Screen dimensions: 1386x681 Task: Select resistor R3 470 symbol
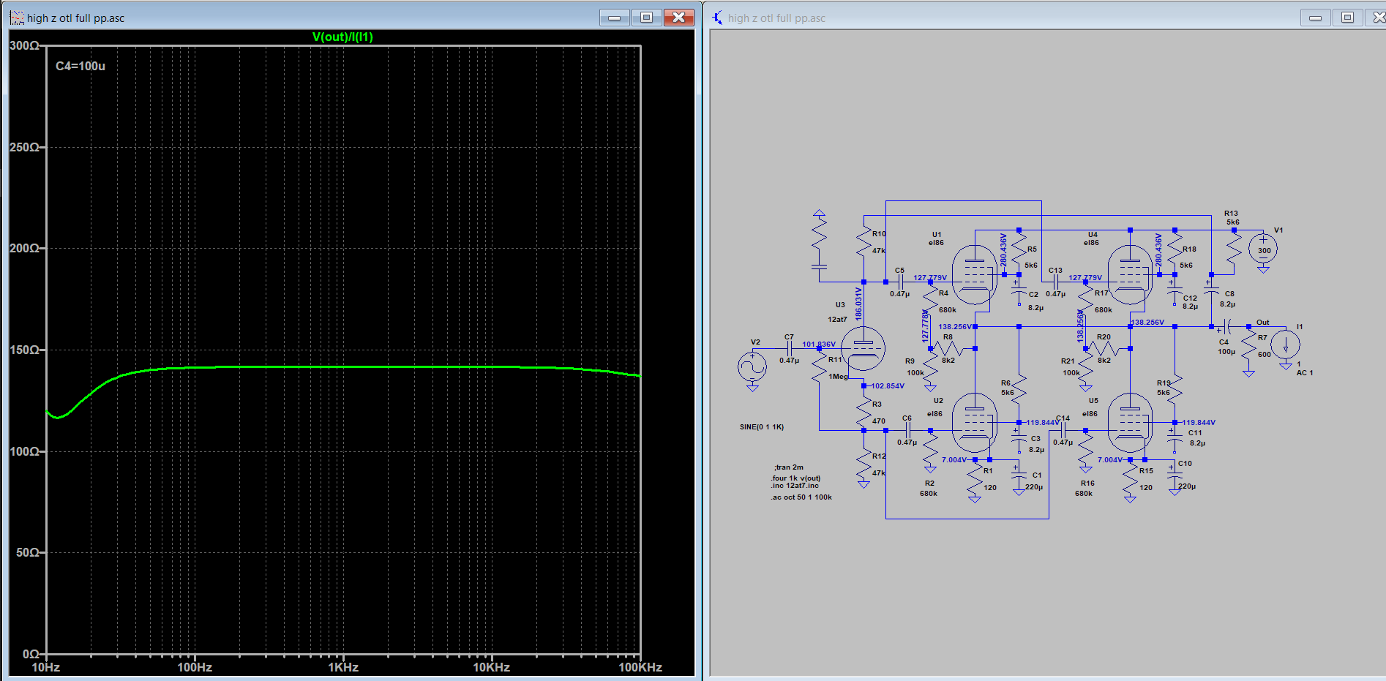(x=864, y=411)
